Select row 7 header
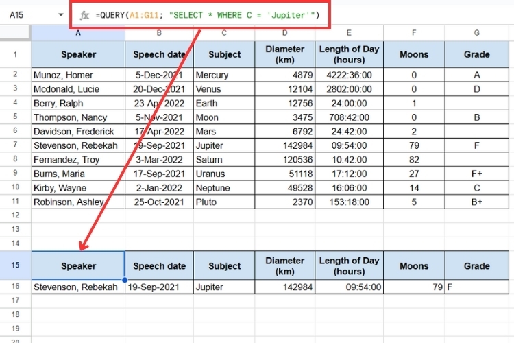The height and width of the screenshot is (343, 514). [15, 145]
